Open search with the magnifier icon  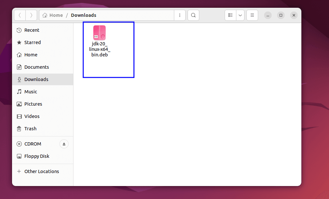[x=193, y=15]
